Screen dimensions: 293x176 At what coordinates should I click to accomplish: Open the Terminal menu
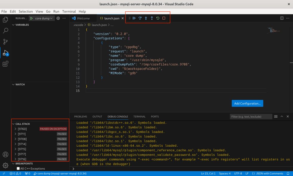(69, 11)
